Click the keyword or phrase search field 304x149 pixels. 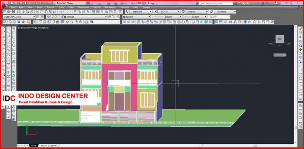pos(216,3)
